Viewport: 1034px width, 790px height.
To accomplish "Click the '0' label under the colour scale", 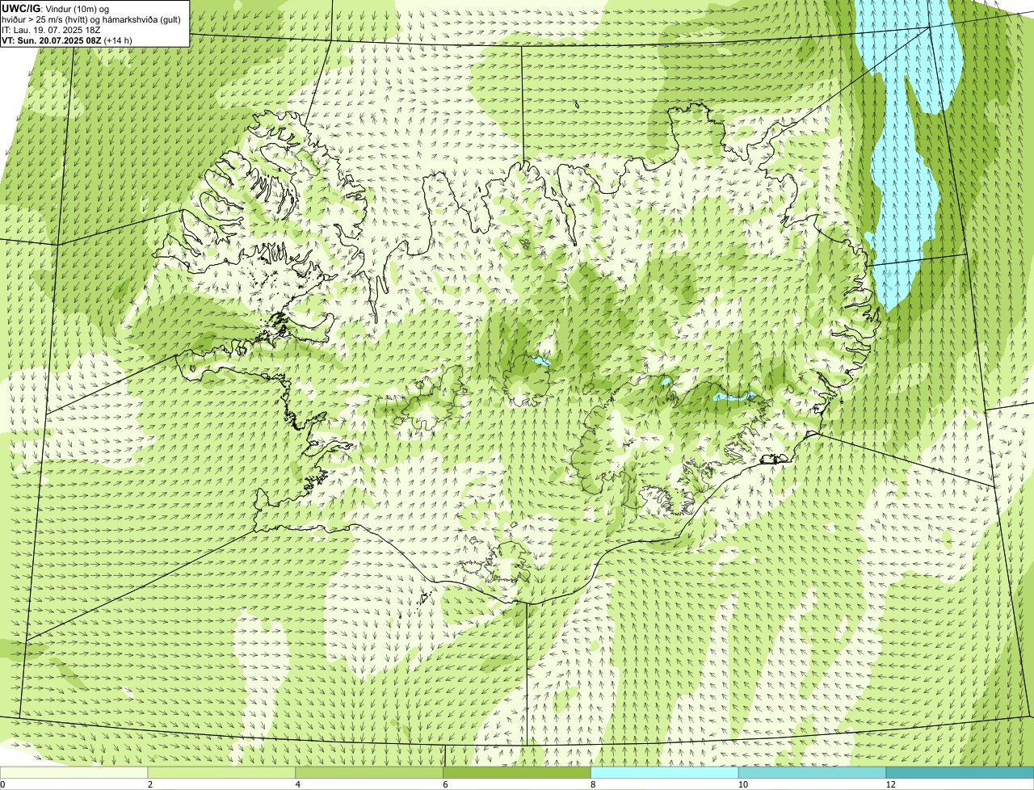I will pos(2,784).
